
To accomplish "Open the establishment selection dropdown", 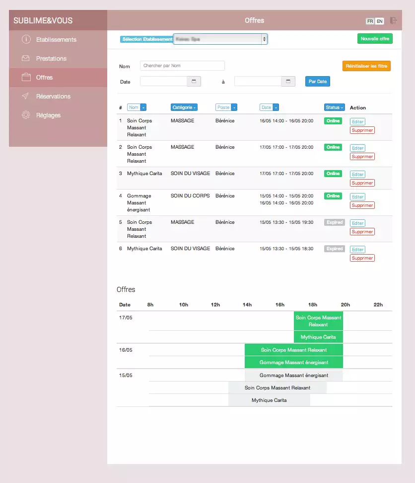I will (x=220, y=39).
